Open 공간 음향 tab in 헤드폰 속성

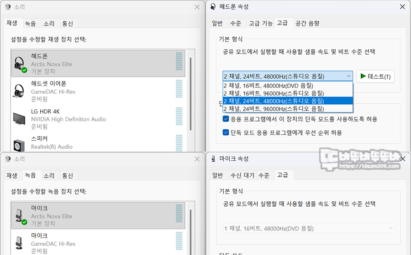click(307, 23)
